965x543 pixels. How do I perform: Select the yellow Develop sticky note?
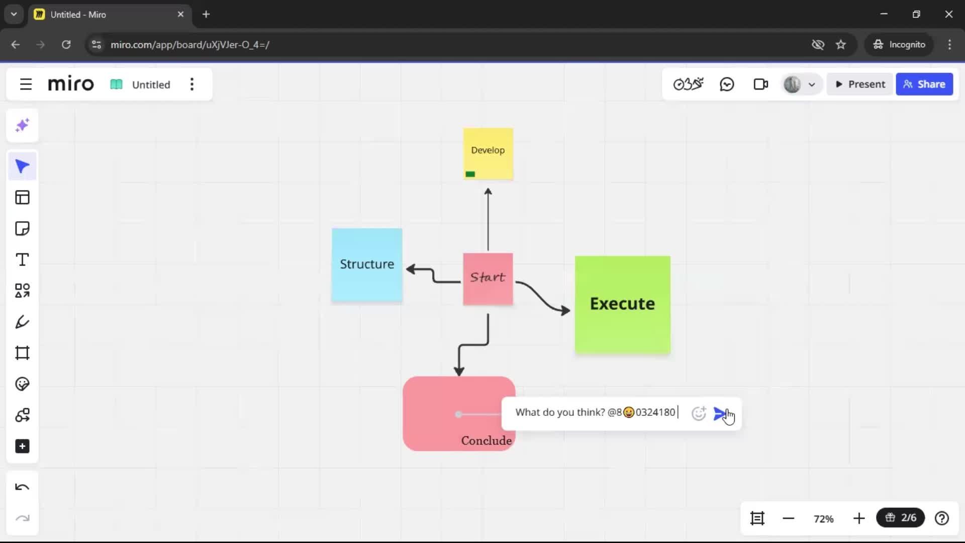coord(488,154)
